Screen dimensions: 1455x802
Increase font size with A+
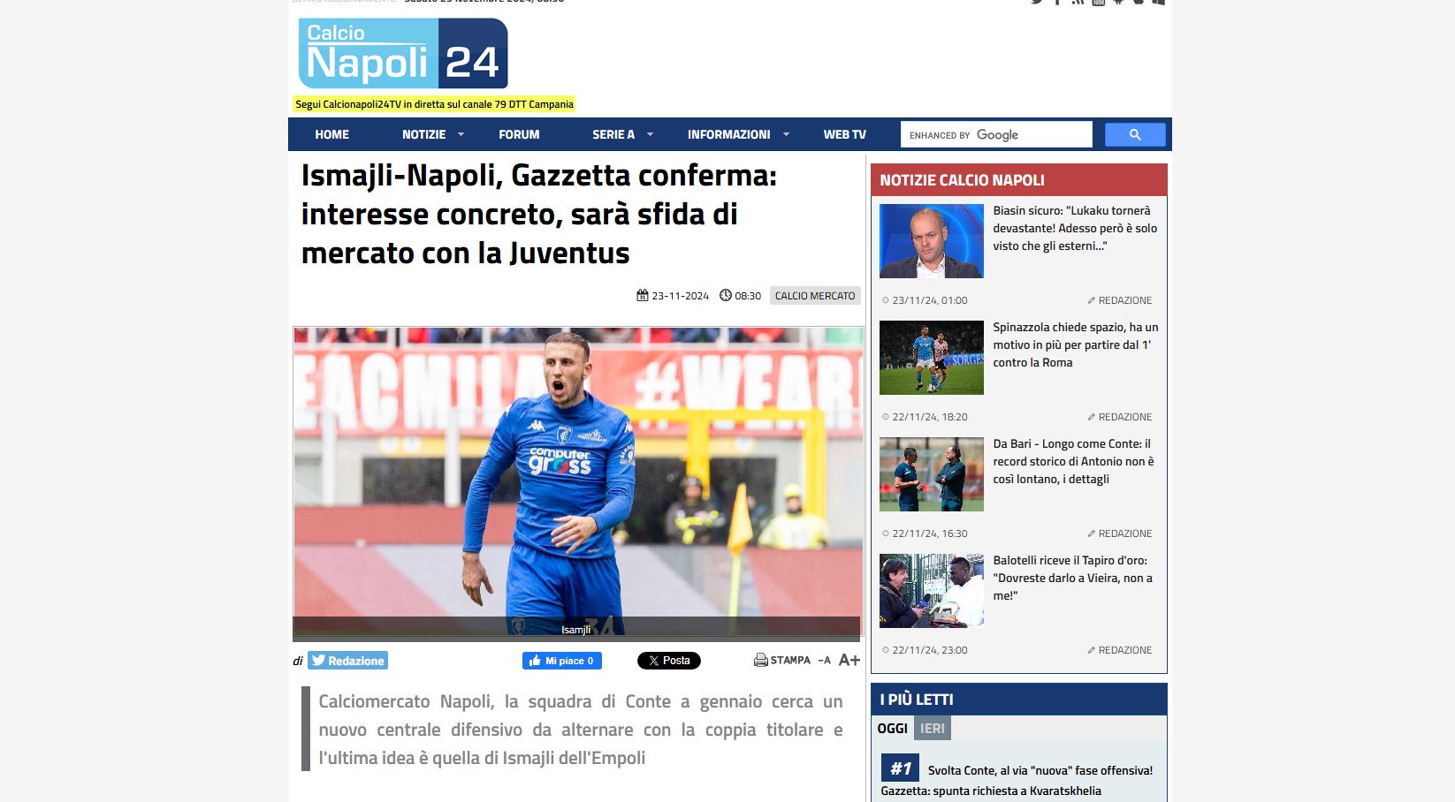coord(849,660)
